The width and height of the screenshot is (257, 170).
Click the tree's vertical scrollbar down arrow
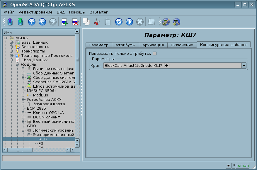click(77, 145)
